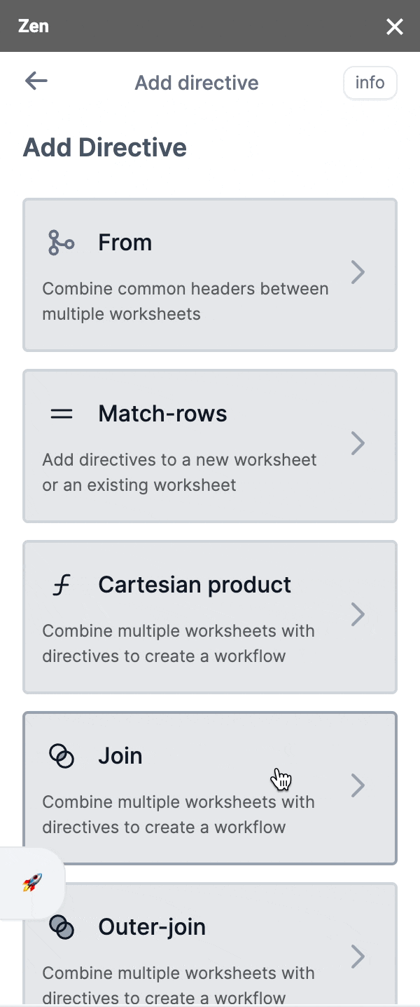Open the info button
This screenshot has height=1007, width=420.
tap(370, 83)
